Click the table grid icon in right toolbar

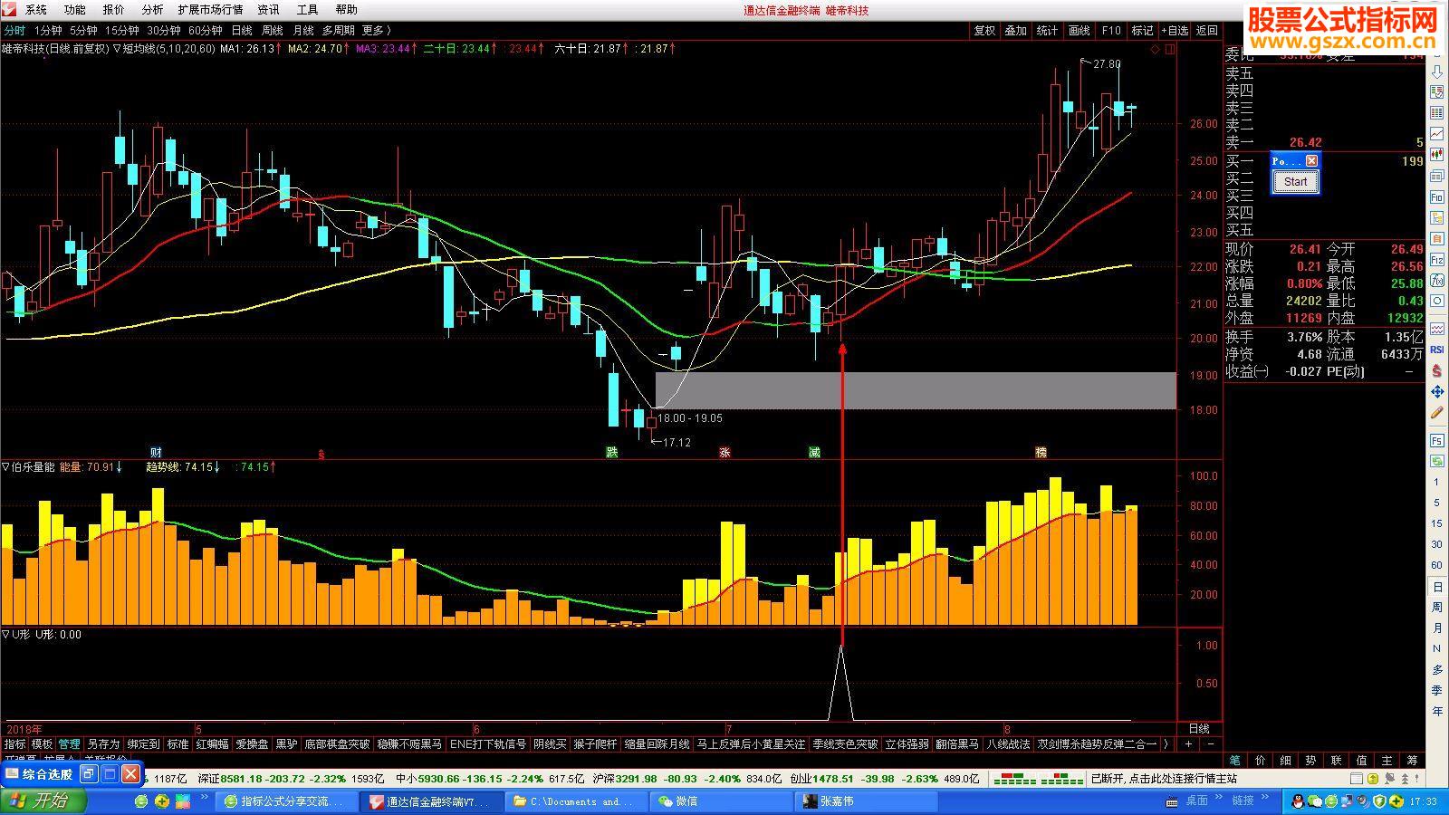click(x=1437, y=112)
